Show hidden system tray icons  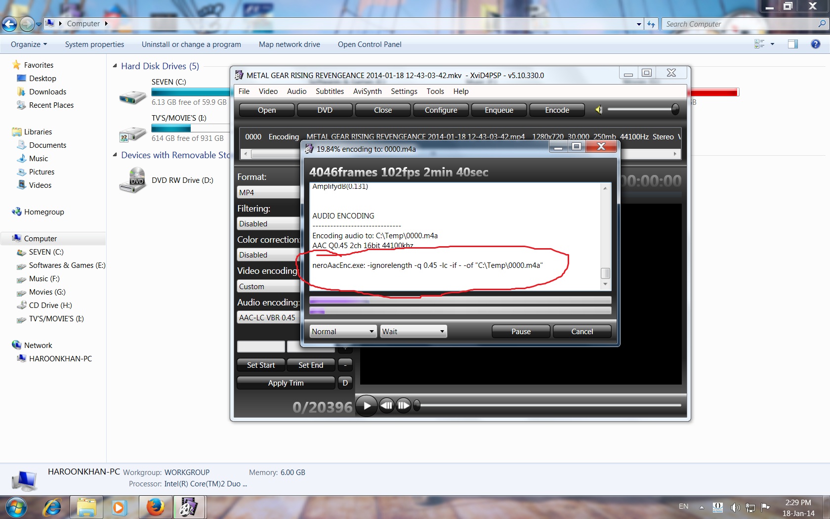click(x=702, y=507)
